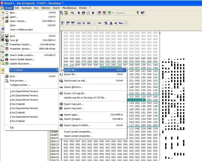This screenshot has height=161, width=202.
Task: Select Import maps... entry
Action: [93, 115]
